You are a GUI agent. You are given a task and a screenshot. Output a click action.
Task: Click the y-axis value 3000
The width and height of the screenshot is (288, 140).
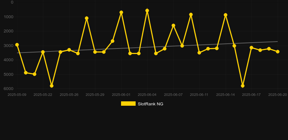[8, 46]
